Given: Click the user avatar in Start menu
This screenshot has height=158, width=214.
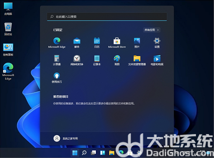Looking at the screenshot, I should coord(57,138).
